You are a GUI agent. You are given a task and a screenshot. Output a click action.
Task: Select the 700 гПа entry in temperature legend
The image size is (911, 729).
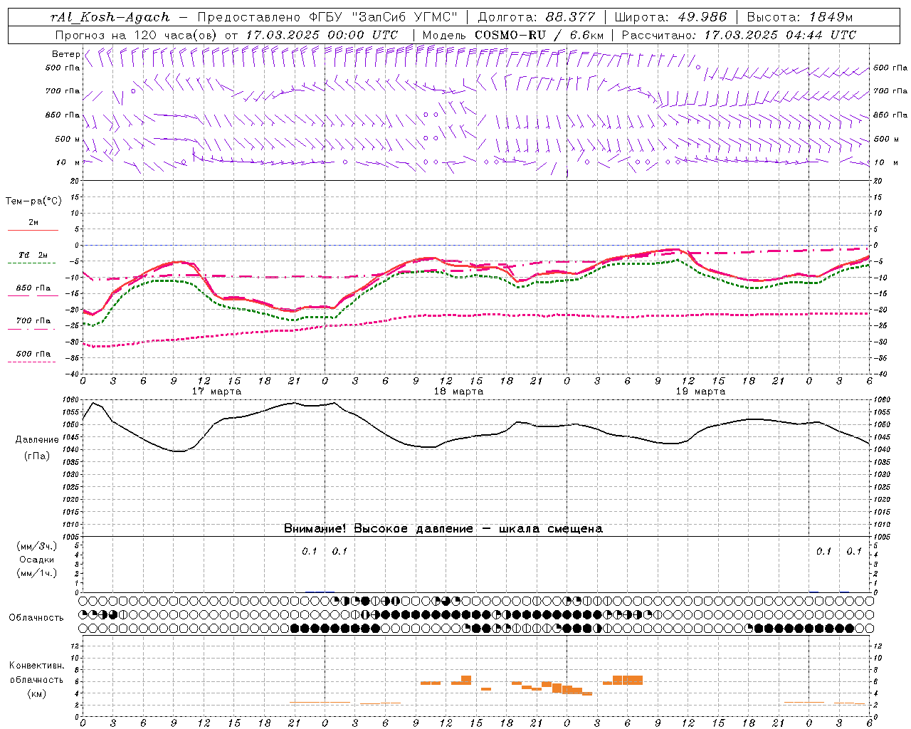(33, 320)
